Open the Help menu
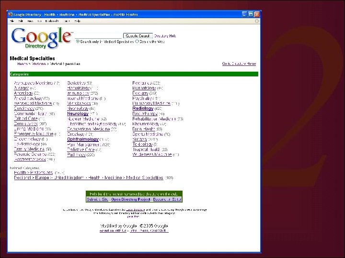 pos(77,21)
